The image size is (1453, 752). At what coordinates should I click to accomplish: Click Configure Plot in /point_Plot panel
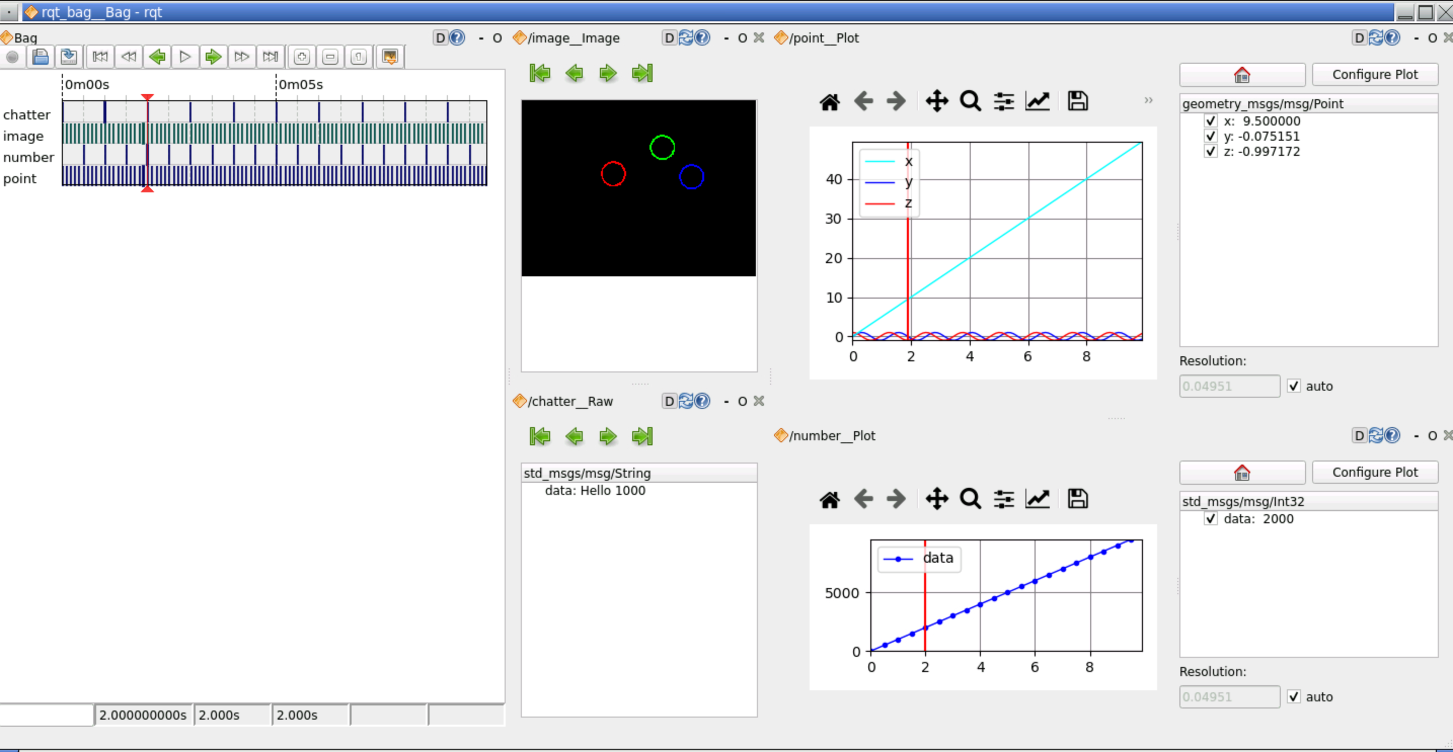[1374, 74]
